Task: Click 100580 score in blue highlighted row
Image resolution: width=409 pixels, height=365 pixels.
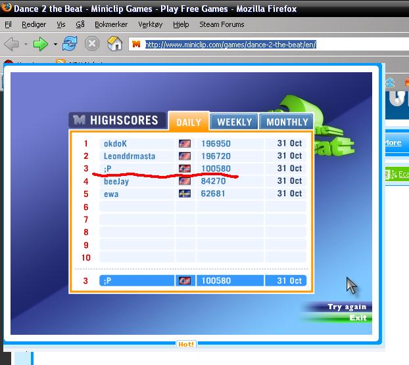Action: click(x=216, y=281)
